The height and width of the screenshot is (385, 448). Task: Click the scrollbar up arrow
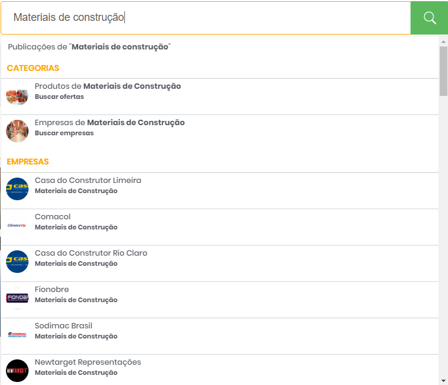click(x=443, y=42)
